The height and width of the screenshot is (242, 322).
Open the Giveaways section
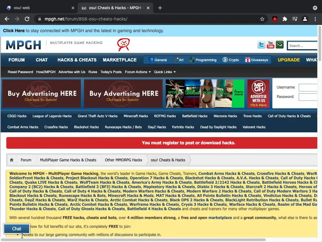(x=257, y=60)
